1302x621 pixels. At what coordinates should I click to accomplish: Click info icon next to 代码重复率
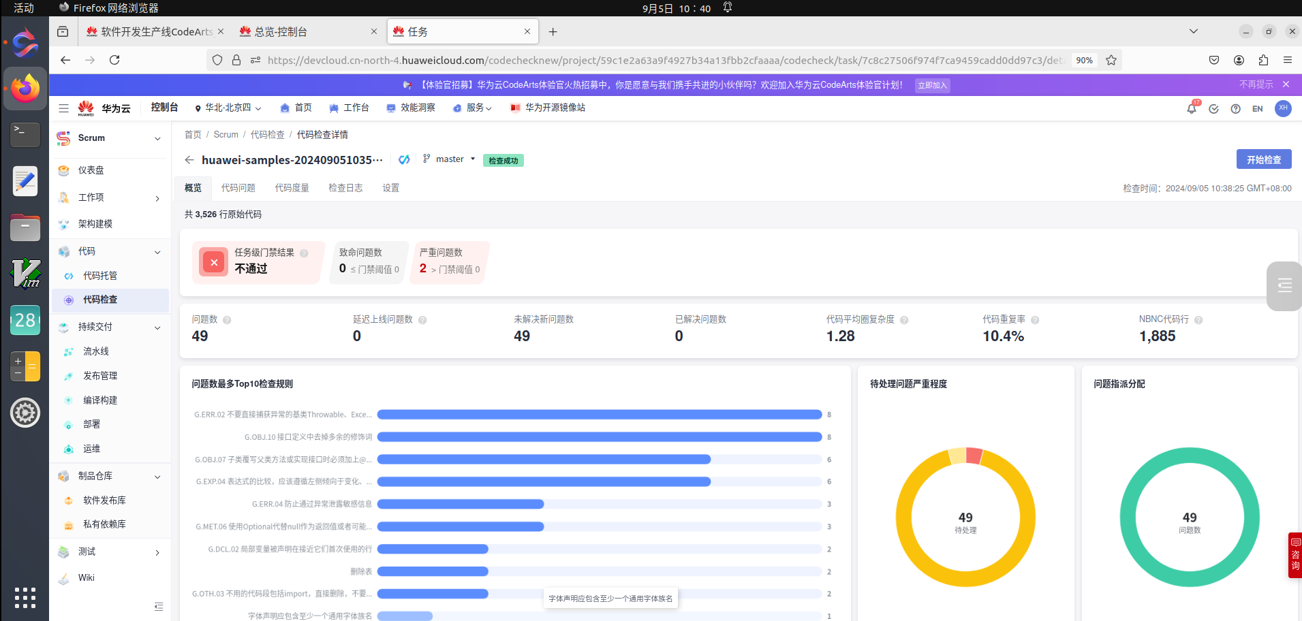tap(1035, 320)
